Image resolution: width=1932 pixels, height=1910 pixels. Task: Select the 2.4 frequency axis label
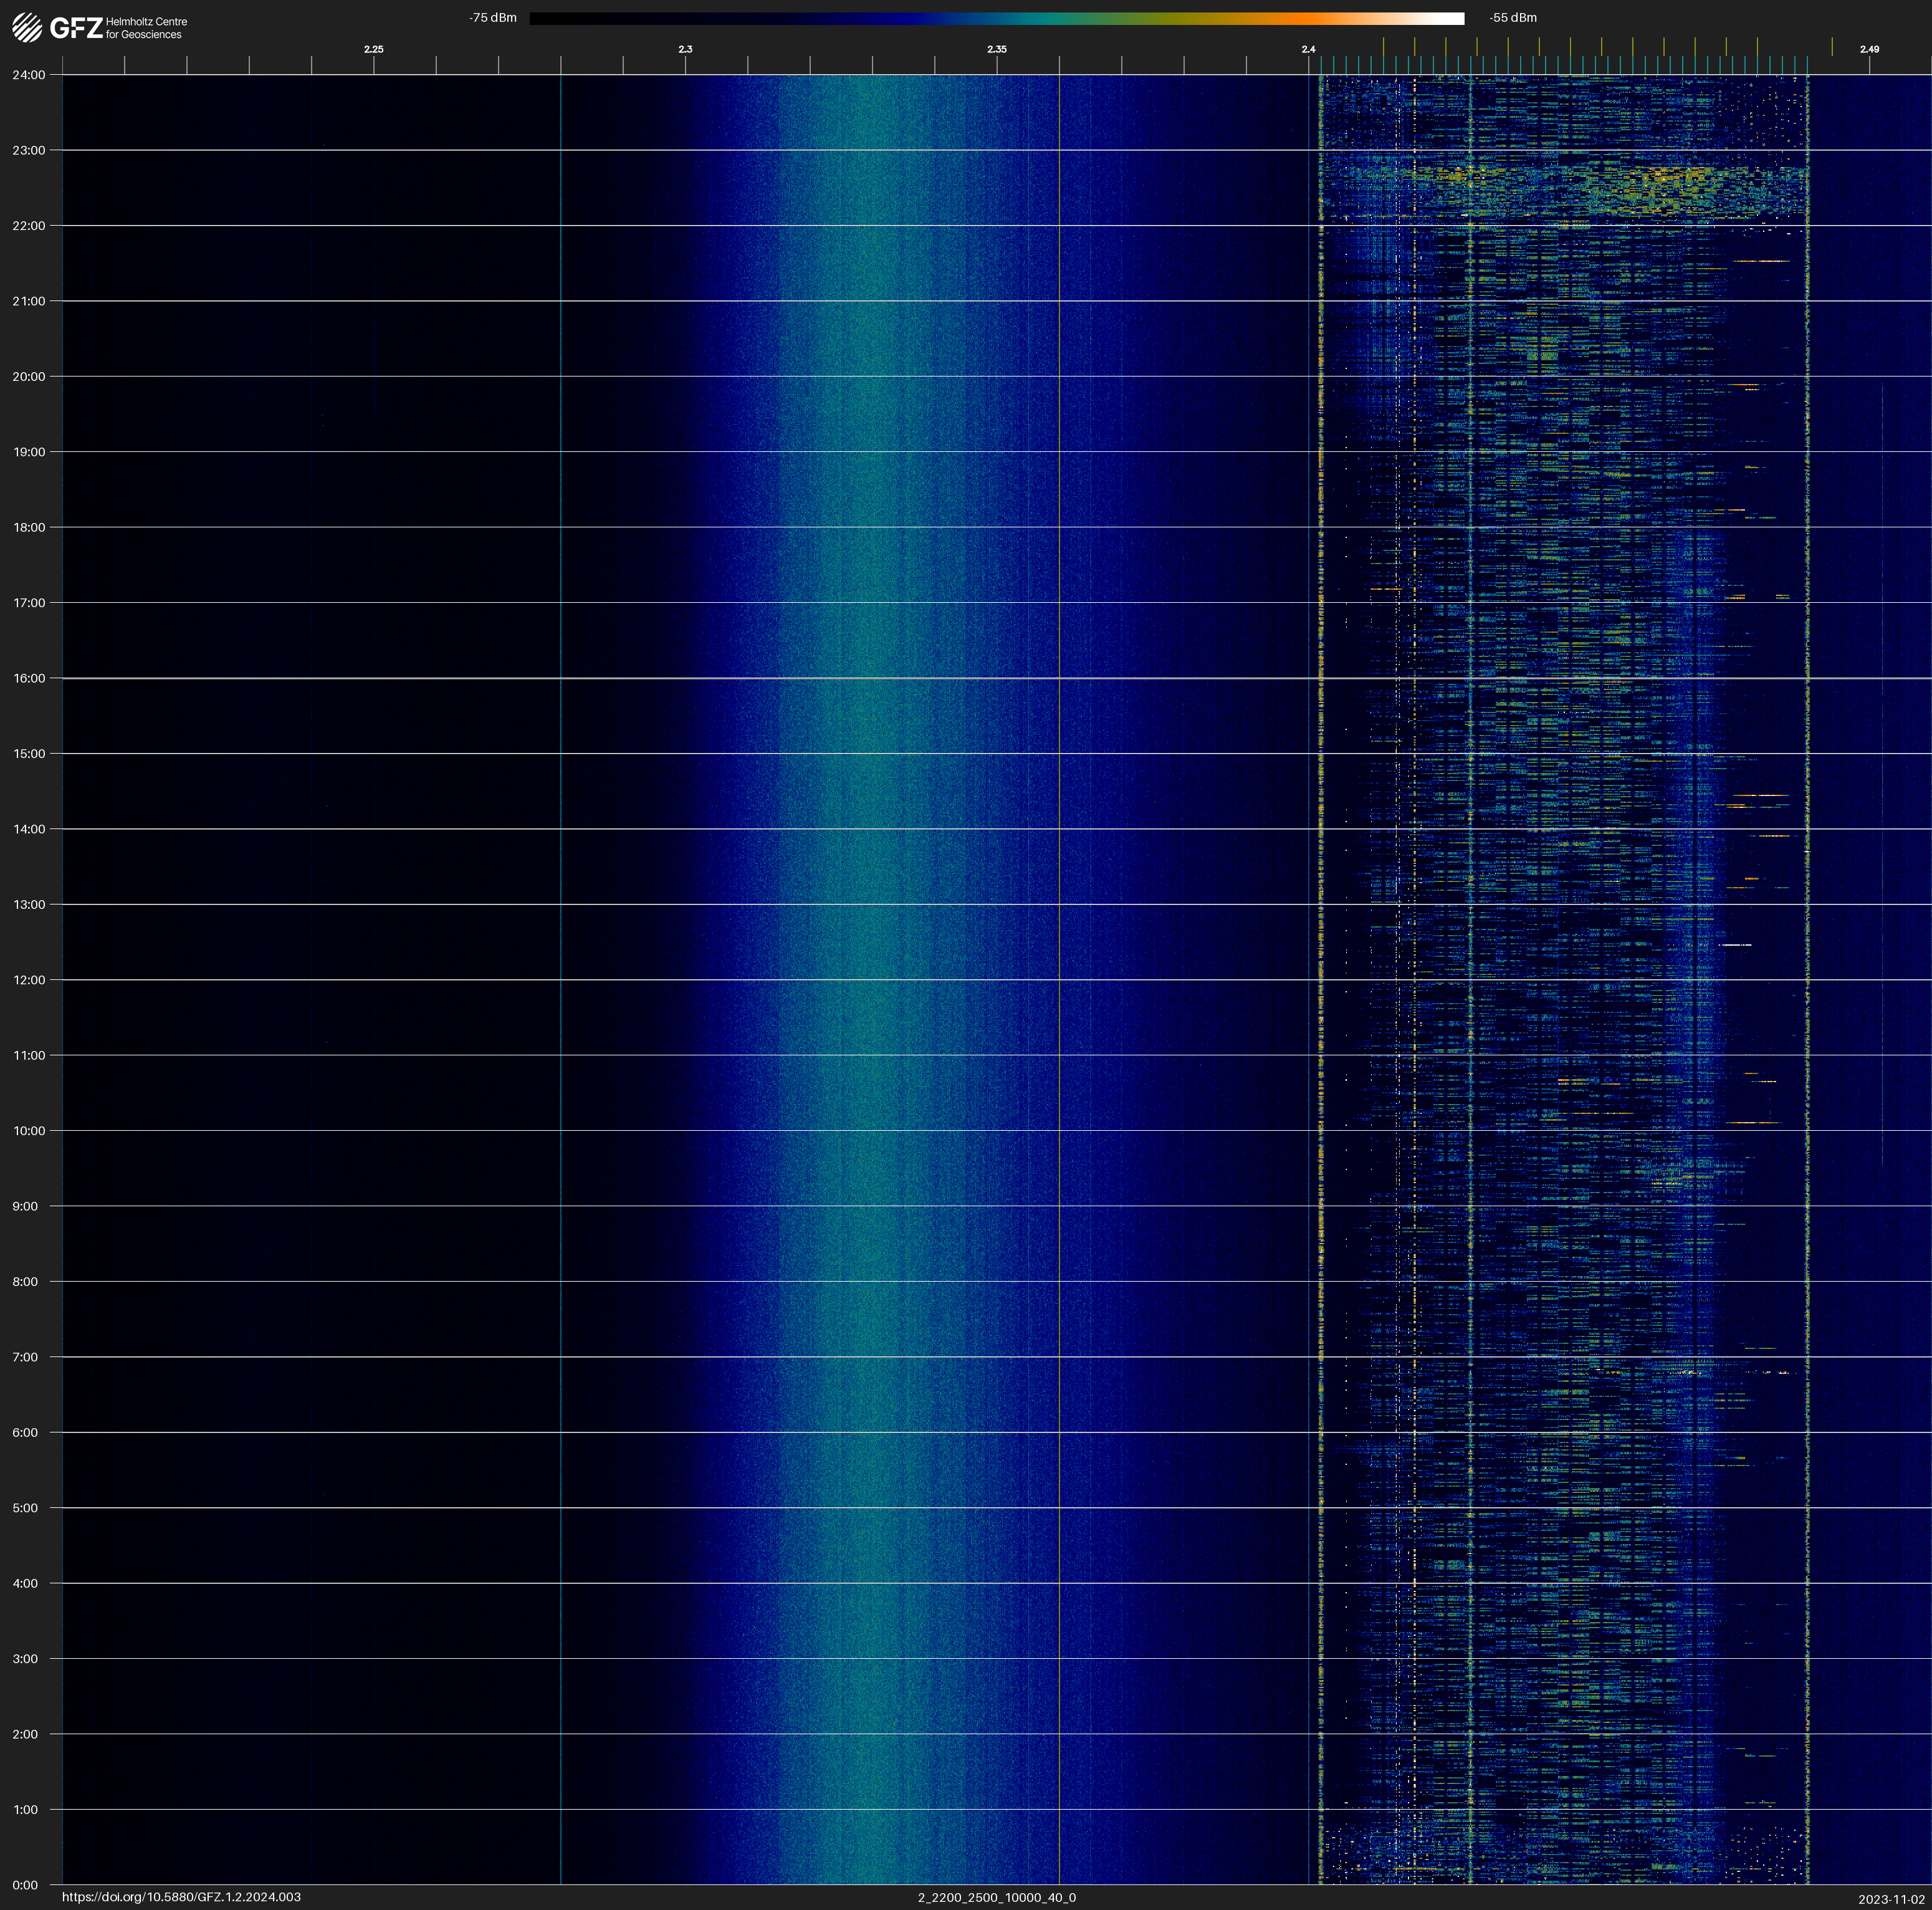tap(1308, 49)
